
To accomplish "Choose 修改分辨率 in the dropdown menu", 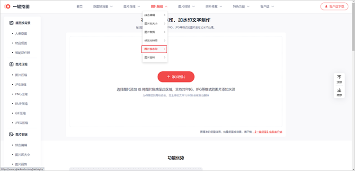I will [x=155, y=41].
